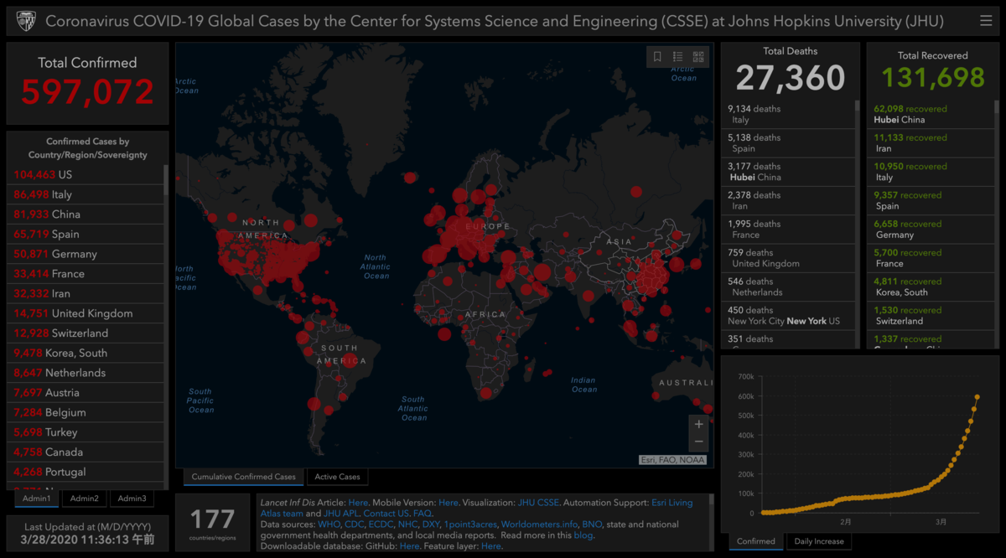Open the WHO data source link
The width and height of the screenshot is (1006, 558).
click(329, 524)
